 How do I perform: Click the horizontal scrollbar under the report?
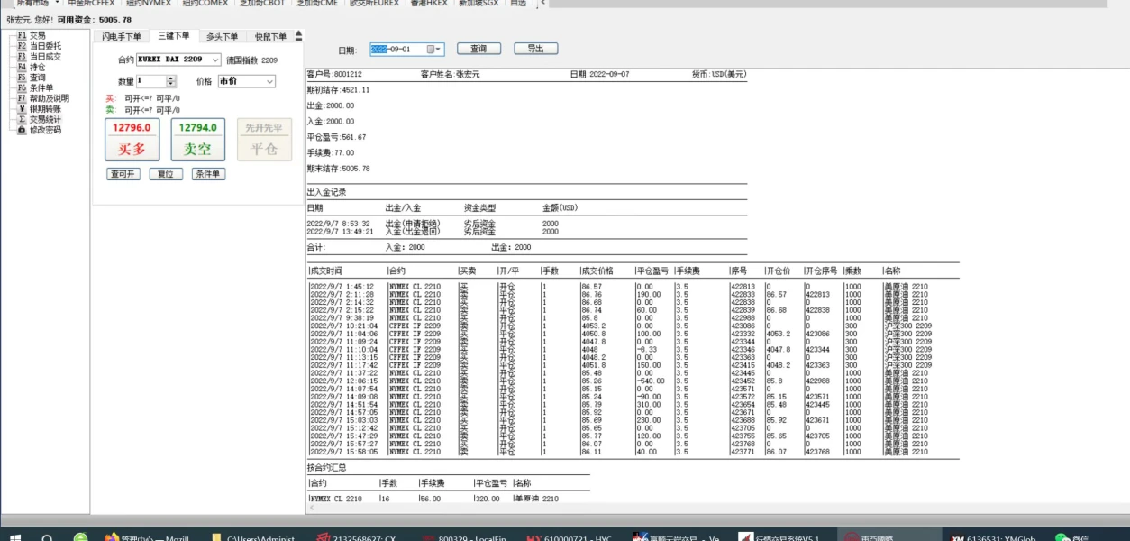[631, 508]
